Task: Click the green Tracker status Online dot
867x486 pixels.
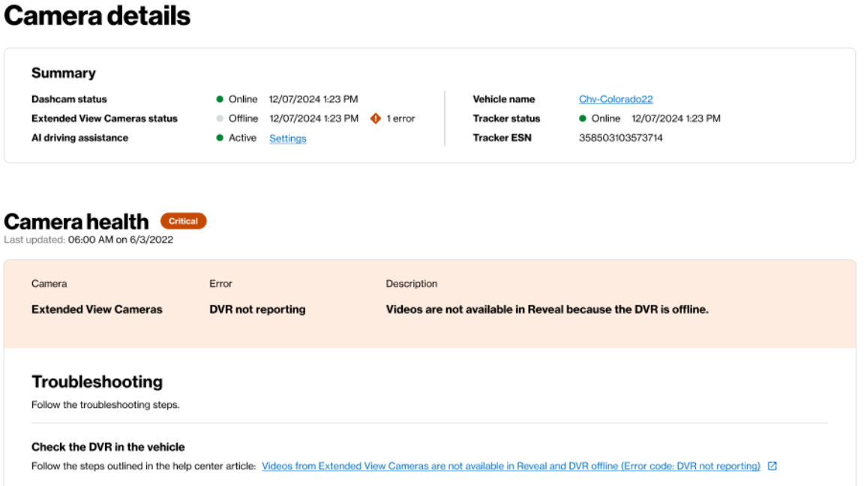Action: [582, 119]
